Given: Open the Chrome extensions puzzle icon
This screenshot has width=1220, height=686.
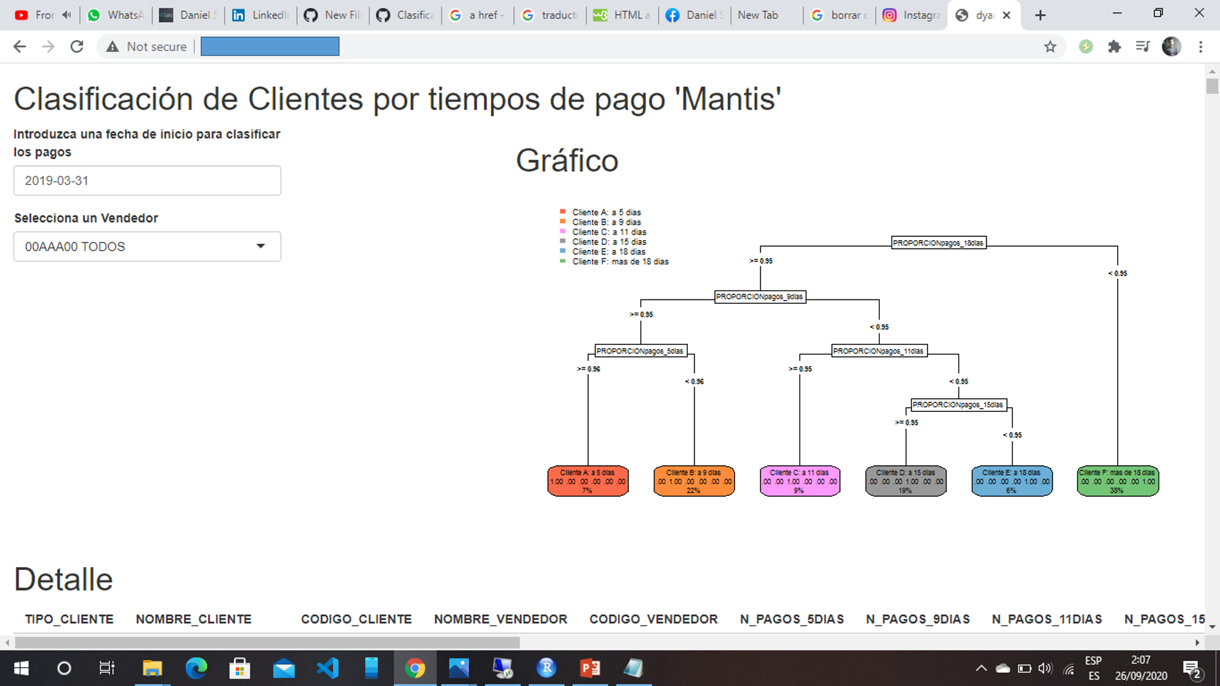Looking at the screenshot, I should (1114, 47).
